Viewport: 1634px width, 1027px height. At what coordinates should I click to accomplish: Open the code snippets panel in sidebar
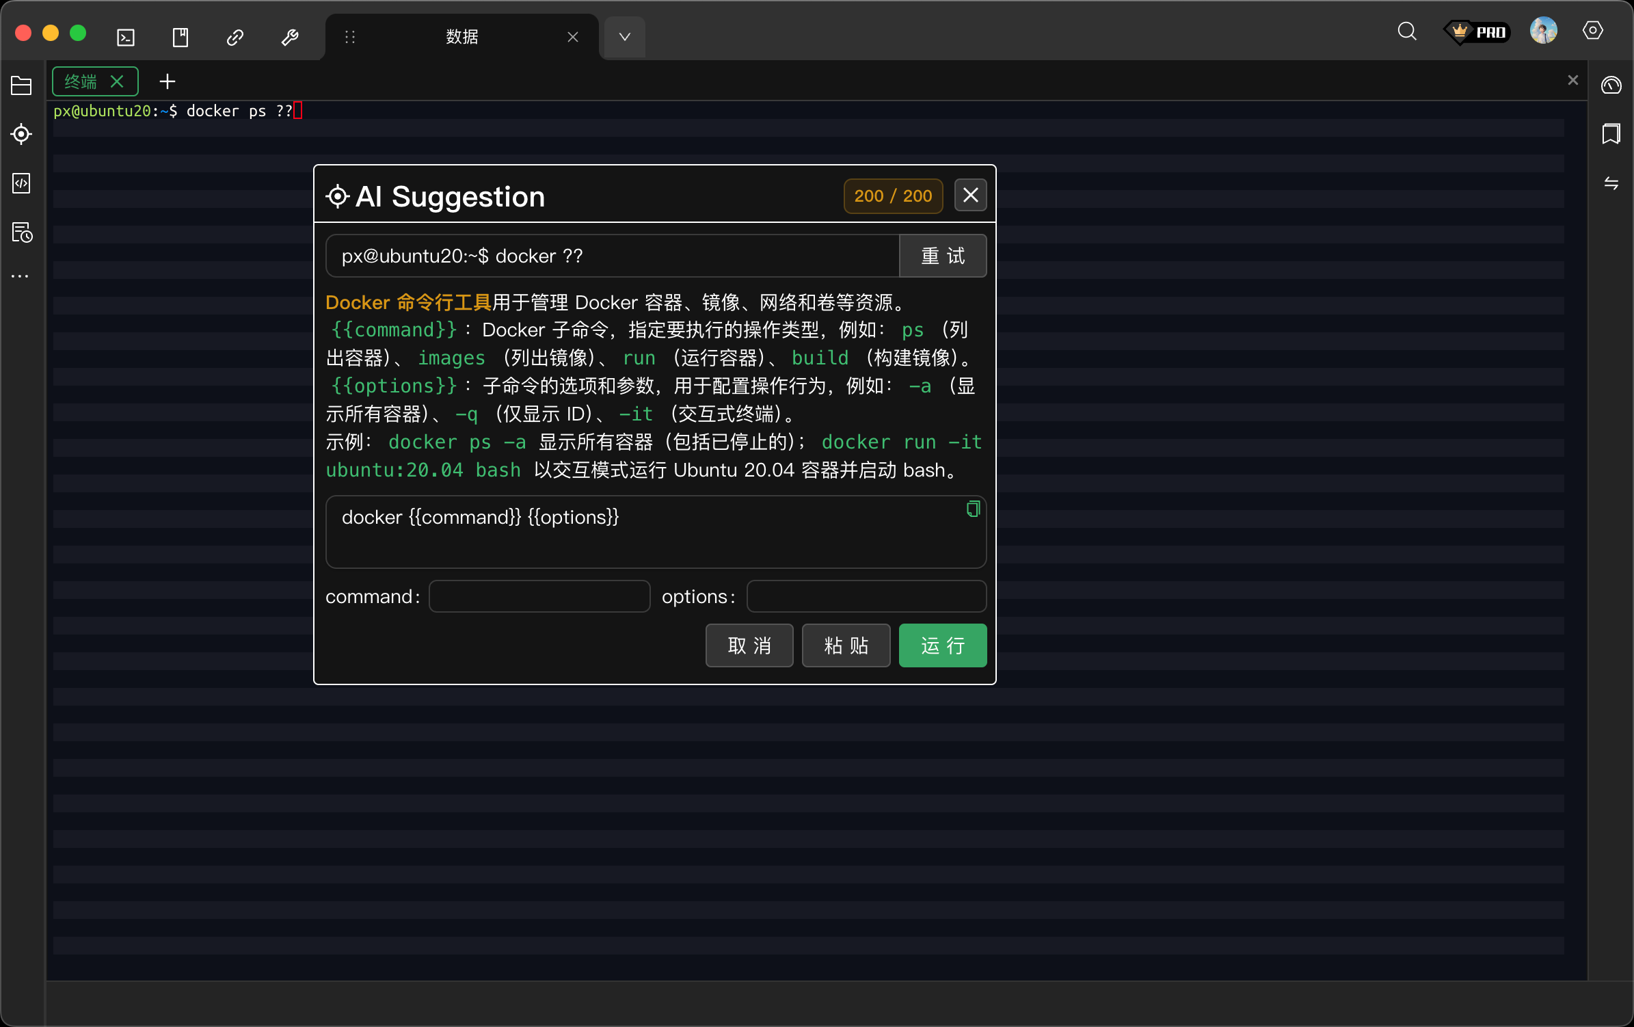click(21, 183)
